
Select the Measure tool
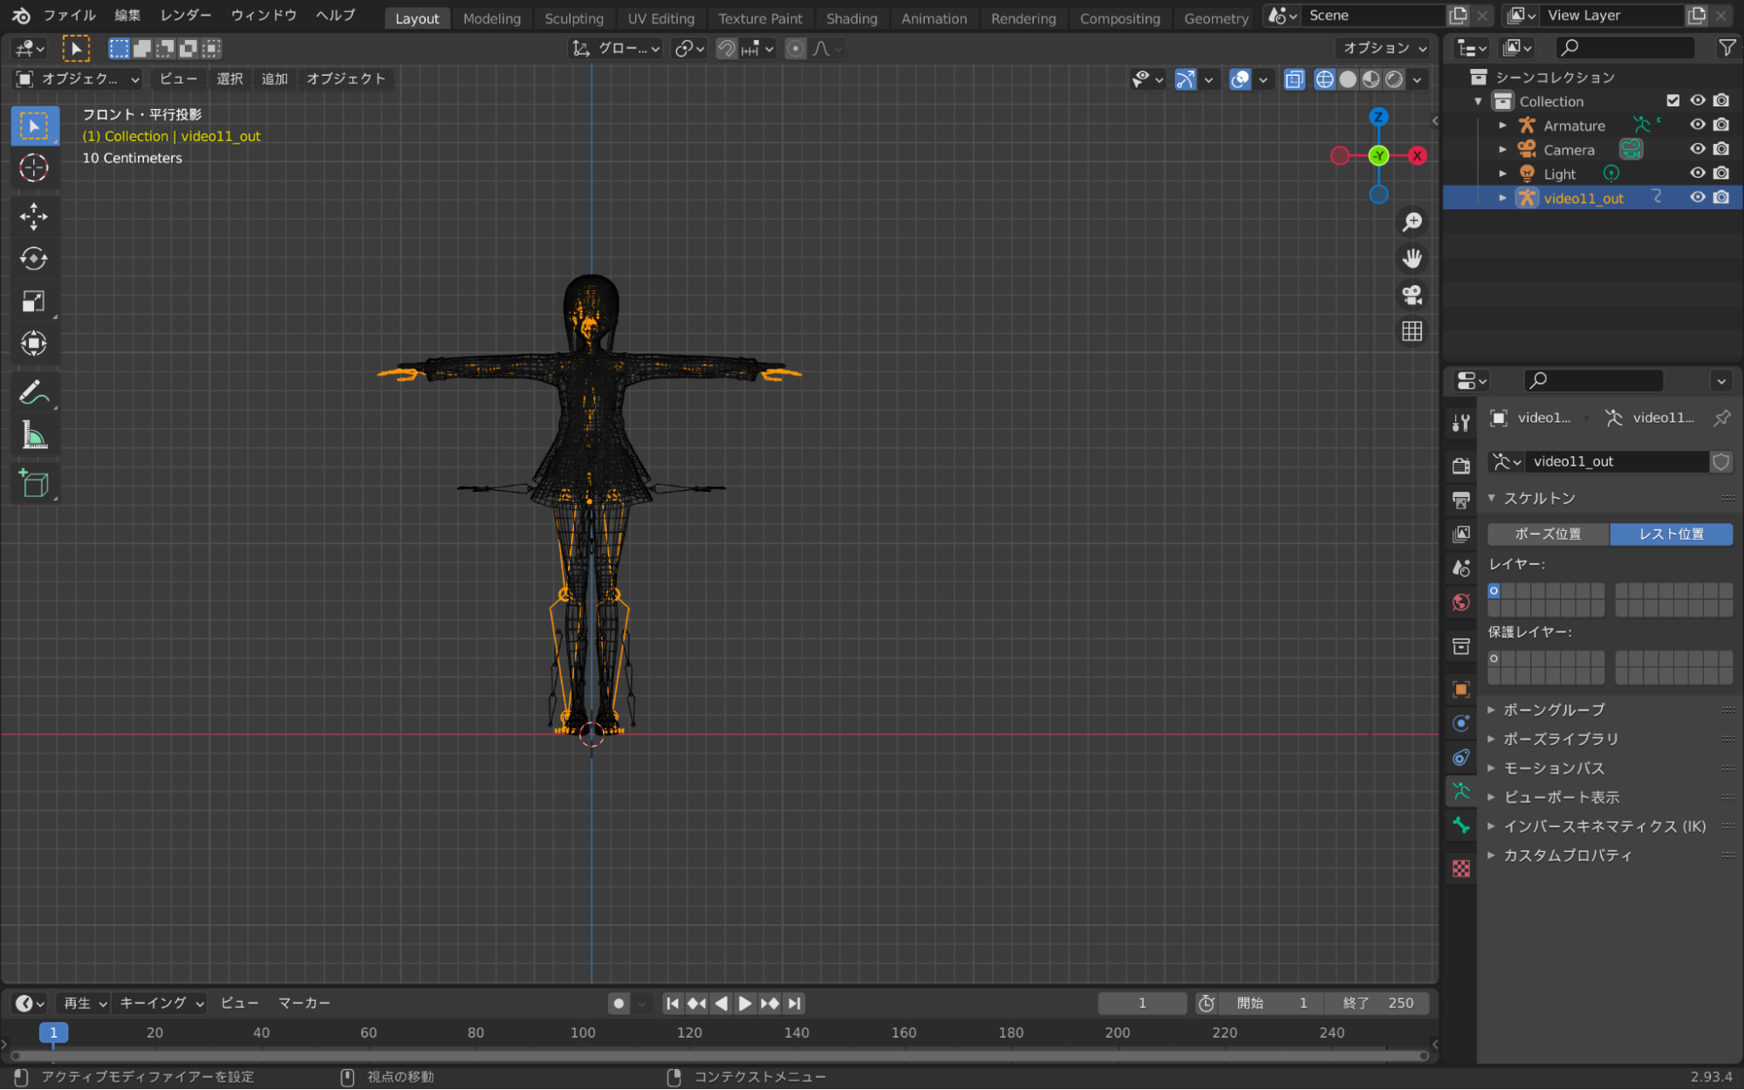tap(34, 435)
